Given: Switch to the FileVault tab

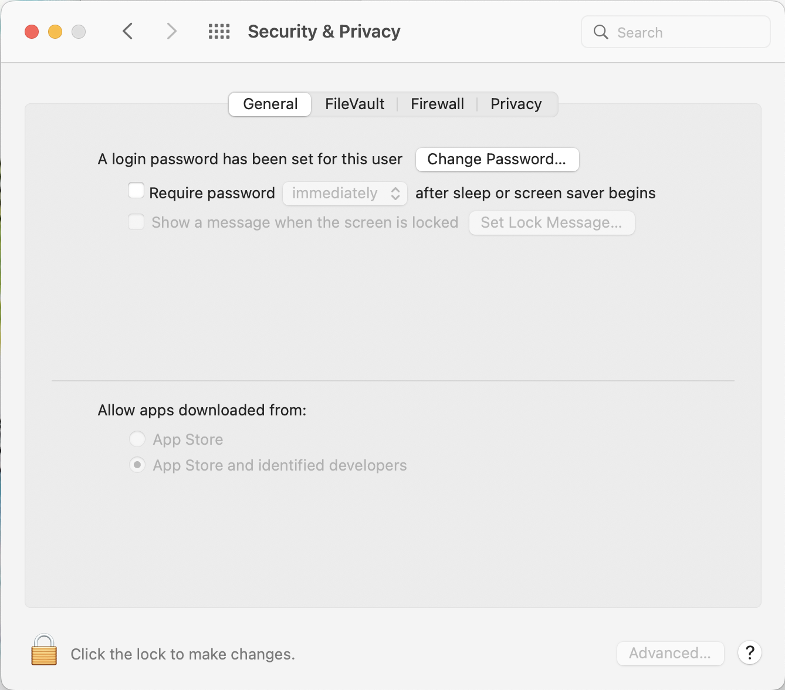Looking at the screenshot, I should coord(354,104).
